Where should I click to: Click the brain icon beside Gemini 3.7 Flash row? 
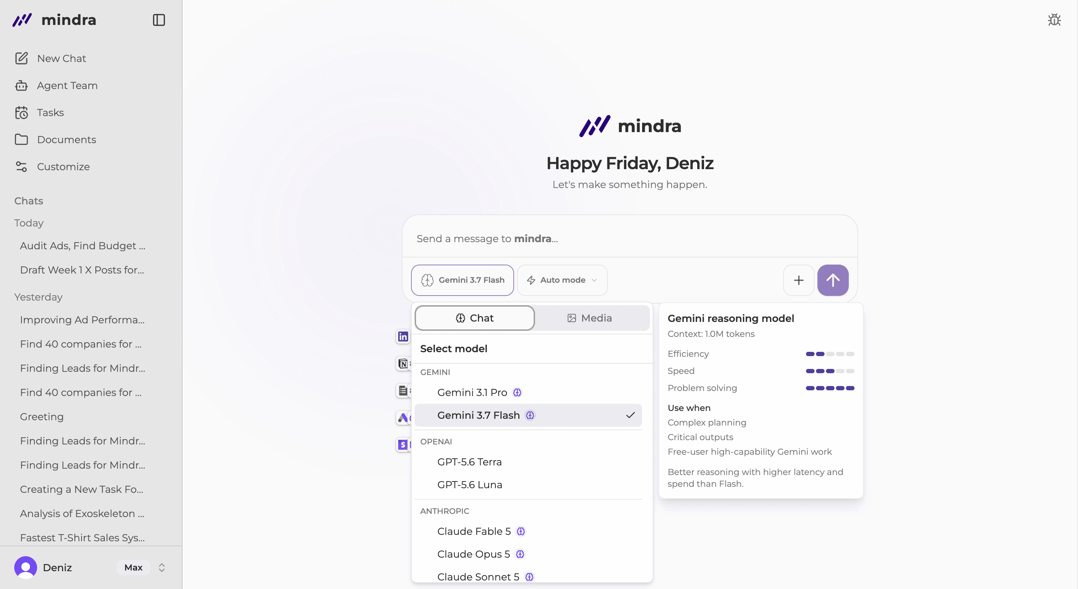coord(530,415)
